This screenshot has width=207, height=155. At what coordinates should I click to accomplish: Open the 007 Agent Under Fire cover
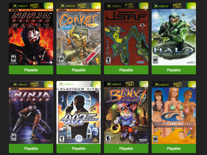[x=79, y=112]
